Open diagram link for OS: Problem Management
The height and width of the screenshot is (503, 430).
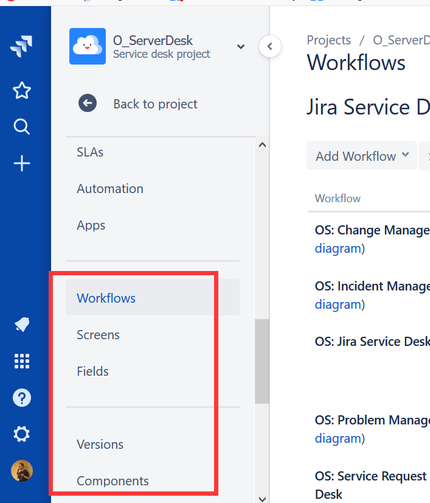pos(338,438)
